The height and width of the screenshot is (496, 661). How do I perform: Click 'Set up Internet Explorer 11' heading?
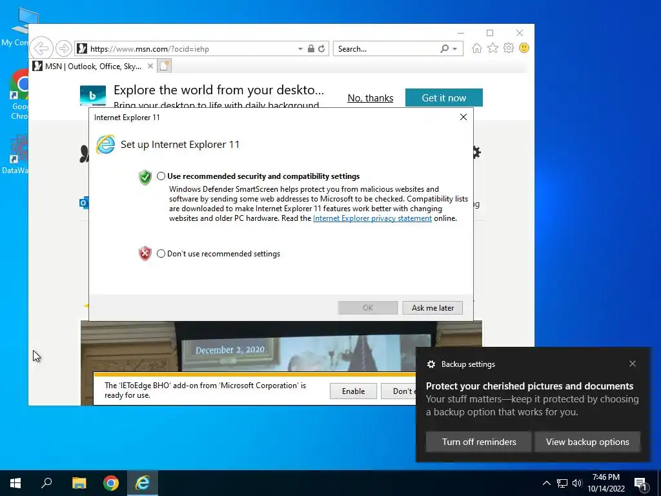180,144
